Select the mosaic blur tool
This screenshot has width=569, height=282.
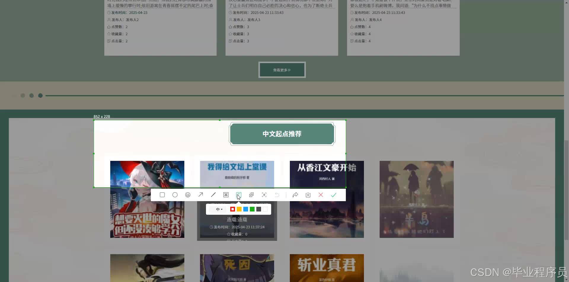226,195
